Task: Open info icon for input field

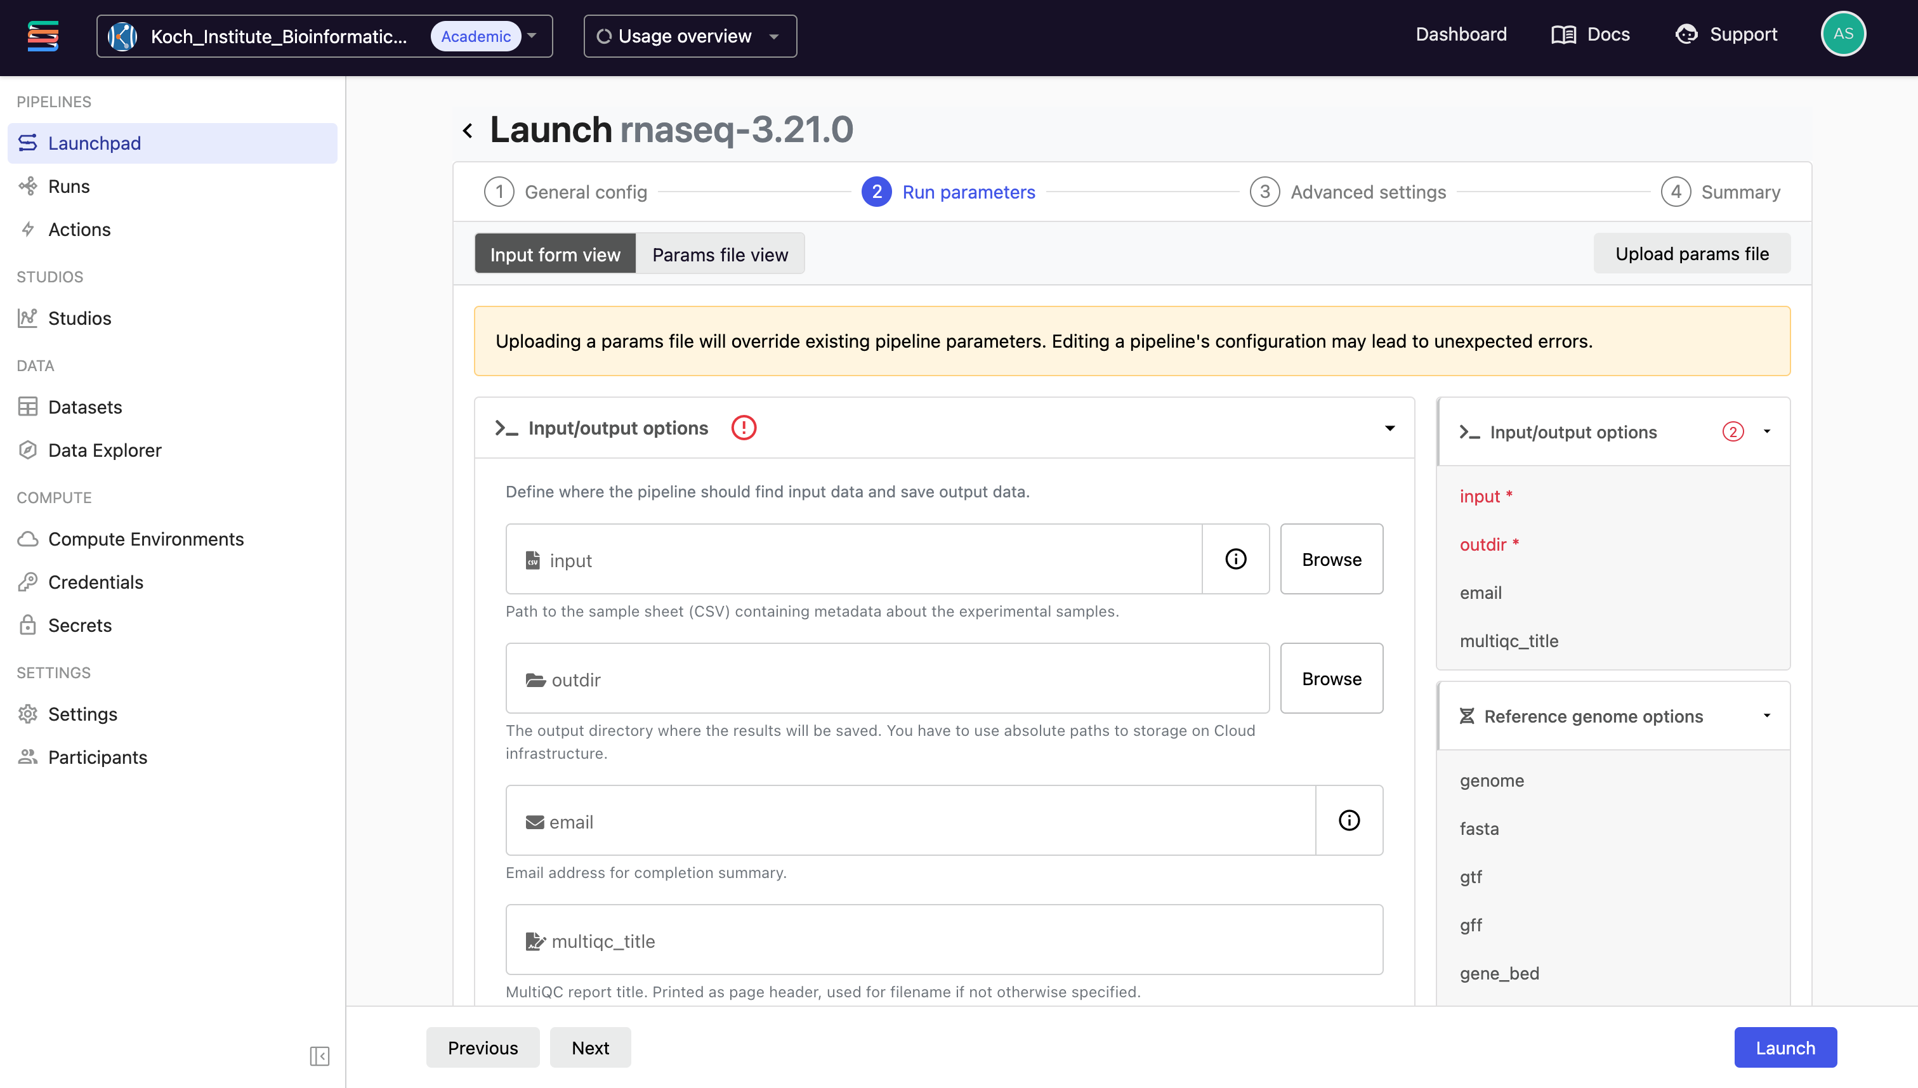Action: point(1235,559)
